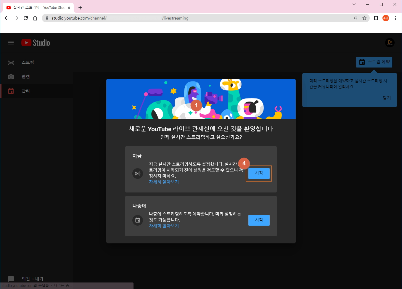
Task: Open the Chrome profile avatar
Action: click(x=386, y=18)
